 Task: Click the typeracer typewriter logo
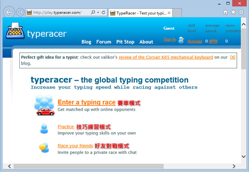point(15,31)
